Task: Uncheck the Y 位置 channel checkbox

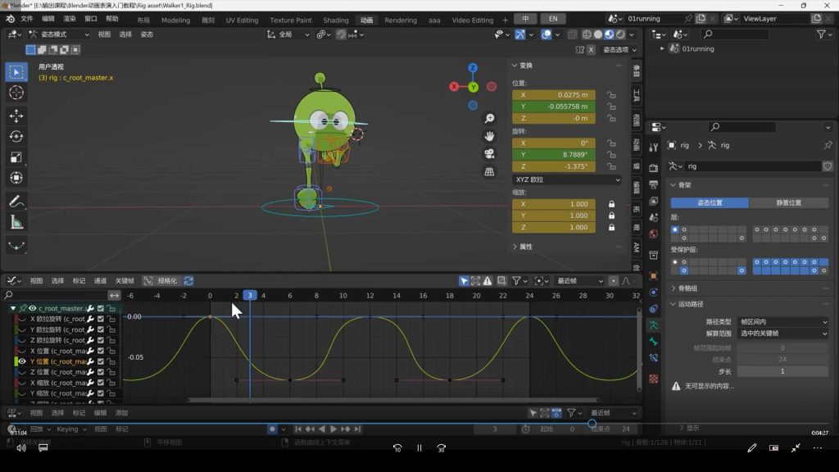Action: (101, 361)
